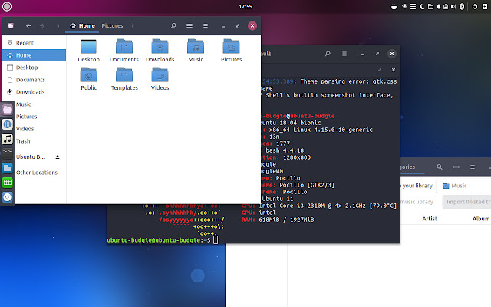Sort by the Artist column header
The image size is (491, 307).
click(444, 219)
